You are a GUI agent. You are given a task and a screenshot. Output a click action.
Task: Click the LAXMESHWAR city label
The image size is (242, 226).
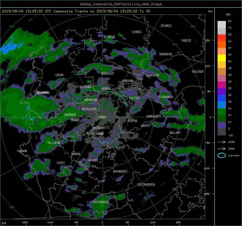point(95,134)
